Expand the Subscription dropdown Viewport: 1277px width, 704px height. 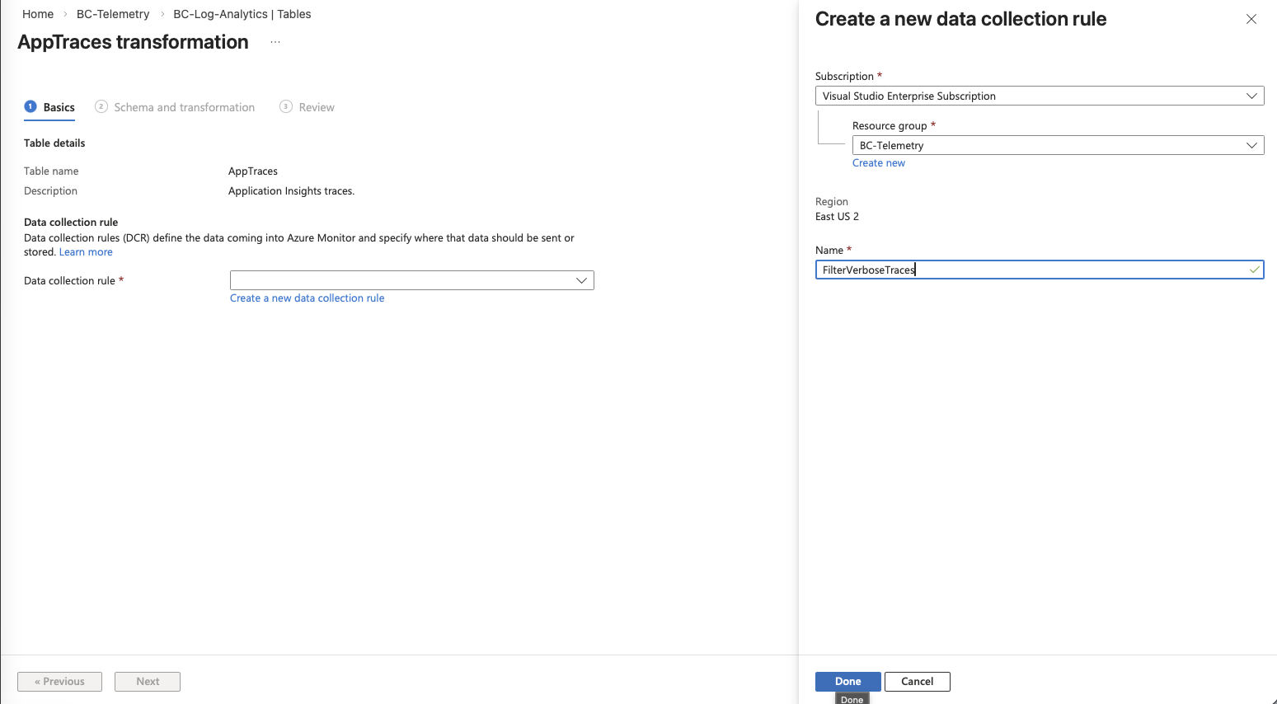pyautogui.click(x=1251, y=96)
